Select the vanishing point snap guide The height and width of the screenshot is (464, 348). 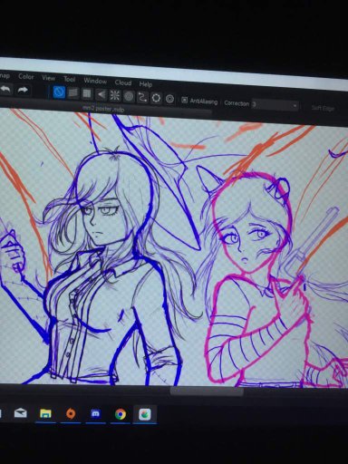[x=101, y=95]
